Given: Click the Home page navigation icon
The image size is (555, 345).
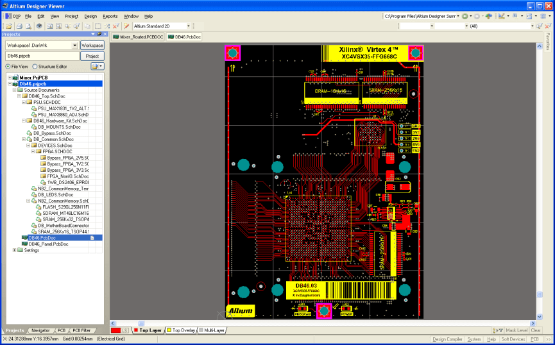Looking at the screenshot, I should [x=489, y=16].
